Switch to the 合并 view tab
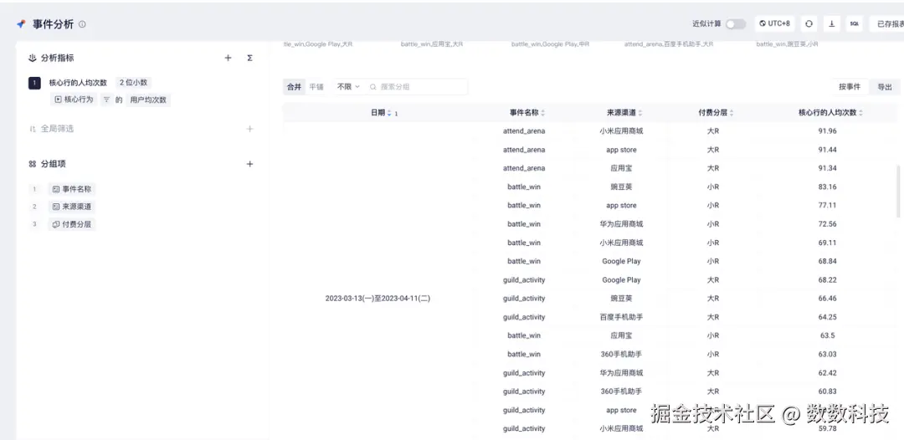Screen dimensions: 904x440 point(294,87)
